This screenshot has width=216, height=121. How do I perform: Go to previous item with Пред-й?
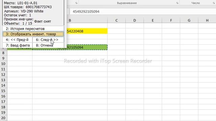coord(17,40)
